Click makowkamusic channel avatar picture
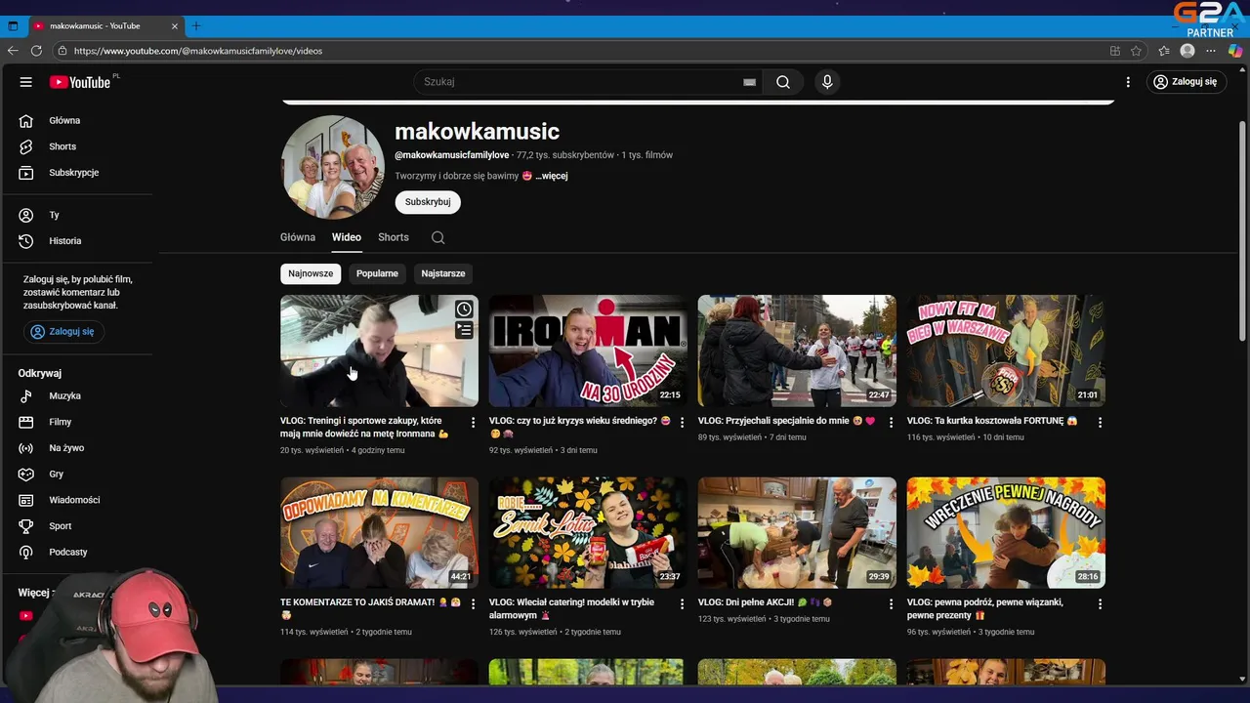This screenshot has height=703, width=1250. (x=333, y=167)
